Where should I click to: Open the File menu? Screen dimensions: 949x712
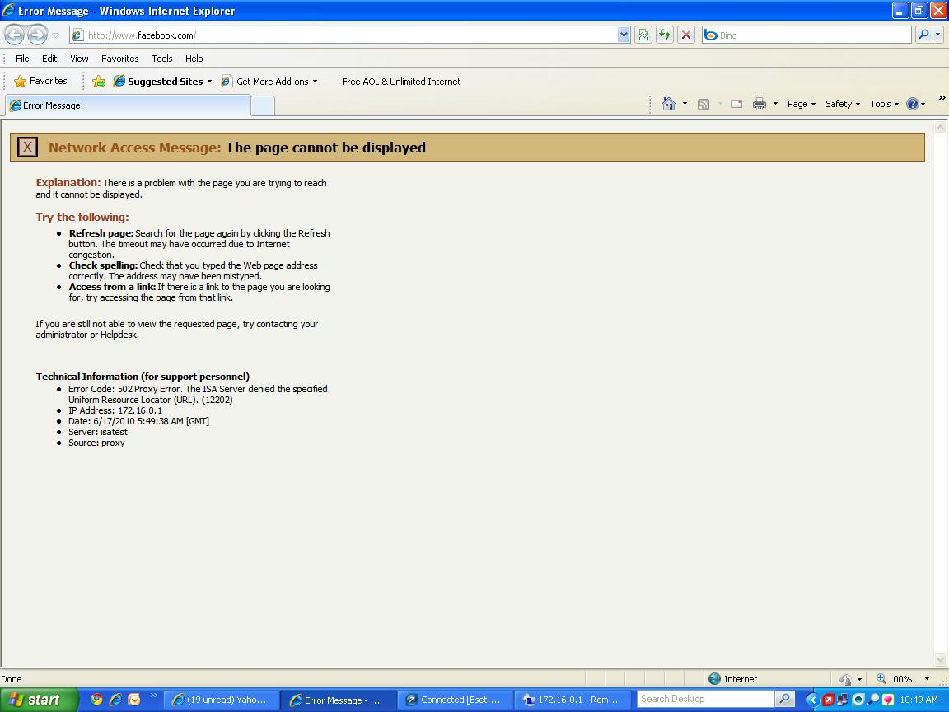(22, 59)
